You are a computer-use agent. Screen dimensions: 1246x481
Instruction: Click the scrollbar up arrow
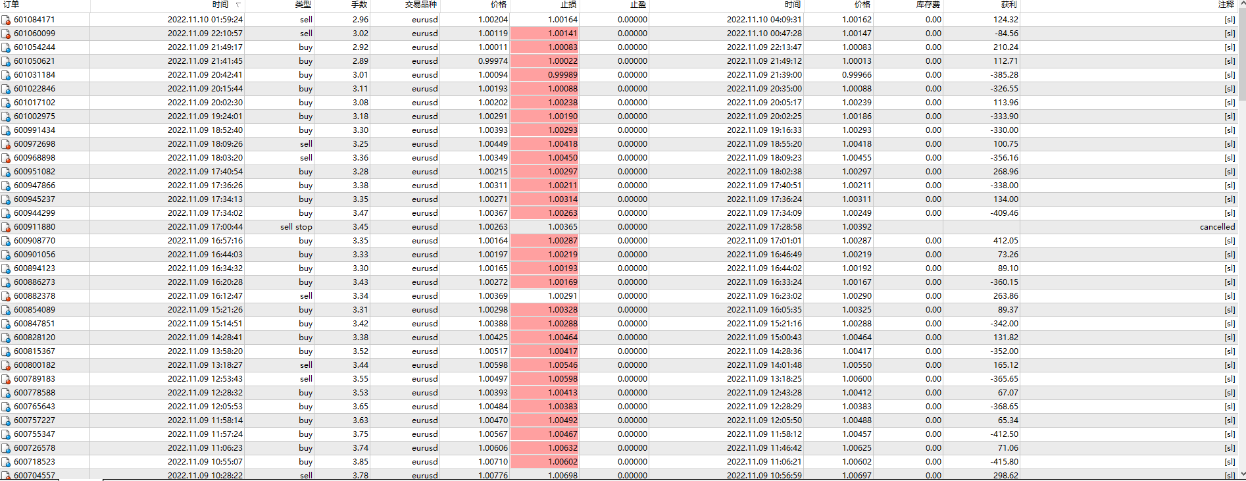pyautogui.click(x=1242, y=5)
